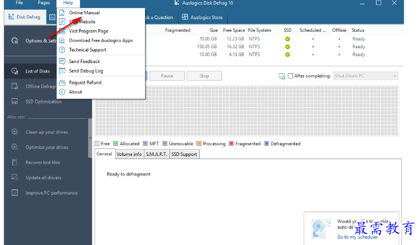This screenshot has height=245, width=419.
Task: Click the Offline Defragmentation sidebar icon
Action: [15, 86]
